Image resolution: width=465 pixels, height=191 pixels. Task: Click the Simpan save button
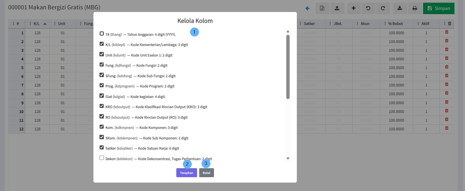pos(438,8)
